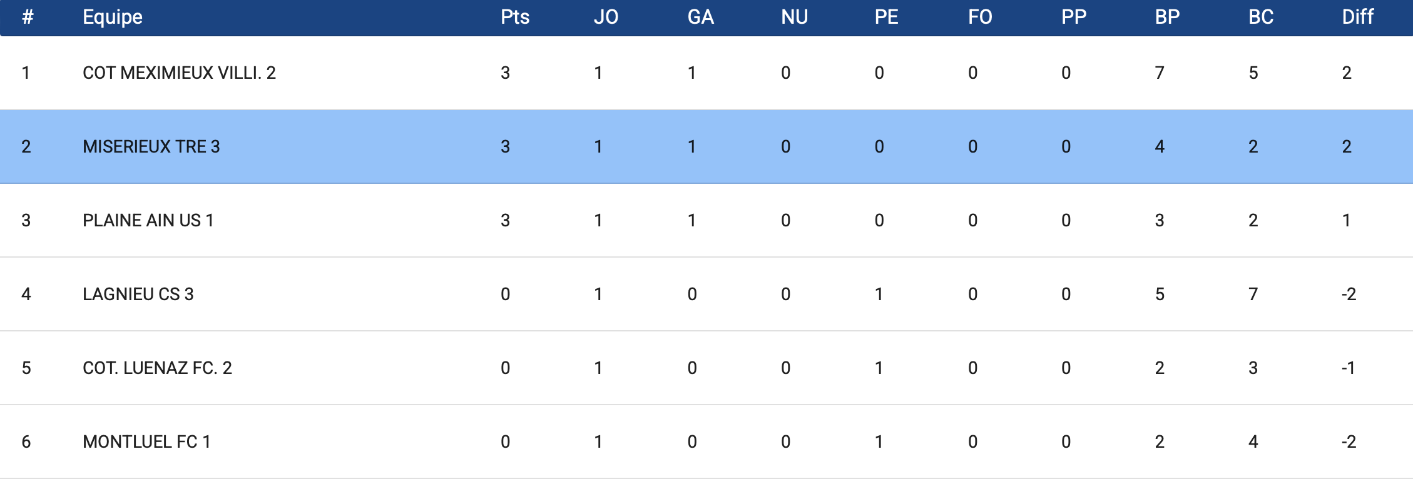The width and height of the screenshot is (1413, 479).
Task: Select the NU column header
Action: 794,17
